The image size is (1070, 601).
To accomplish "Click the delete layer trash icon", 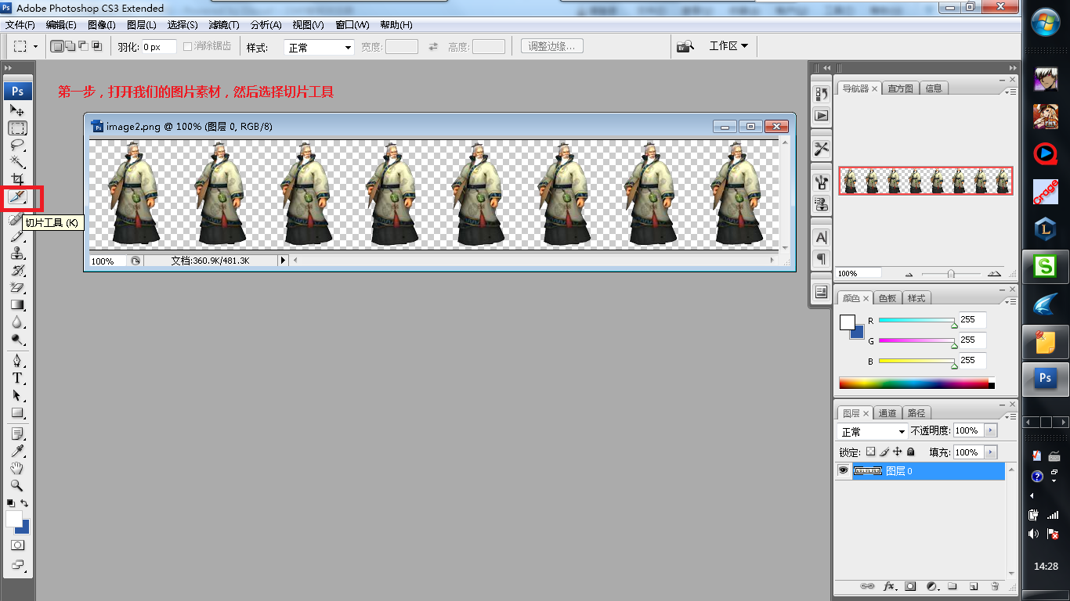I will pyautogui.click(x=995, y=585).
